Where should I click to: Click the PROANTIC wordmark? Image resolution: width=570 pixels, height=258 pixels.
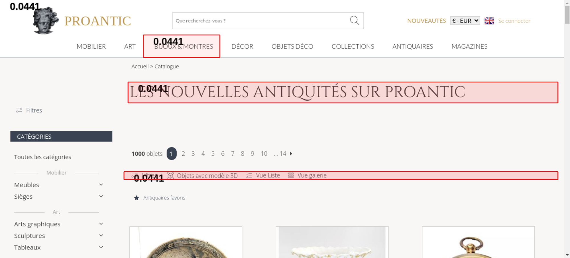click(97, 21)
